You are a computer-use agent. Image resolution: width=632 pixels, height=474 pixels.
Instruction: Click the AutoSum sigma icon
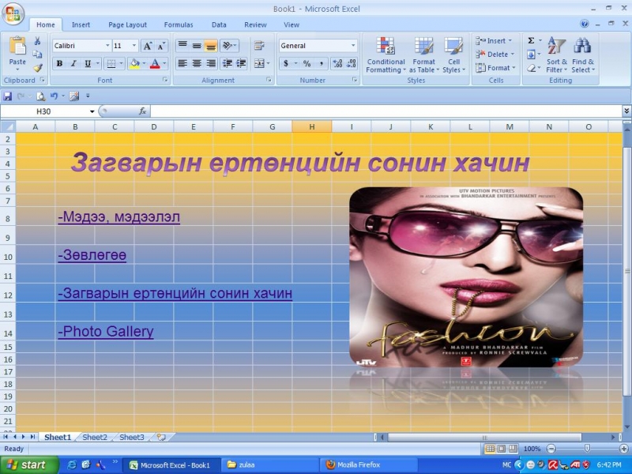click(x=531, y=41)
